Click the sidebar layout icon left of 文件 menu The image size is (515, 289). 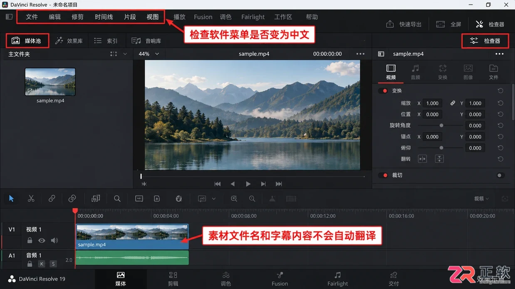(x=9, y=17)
